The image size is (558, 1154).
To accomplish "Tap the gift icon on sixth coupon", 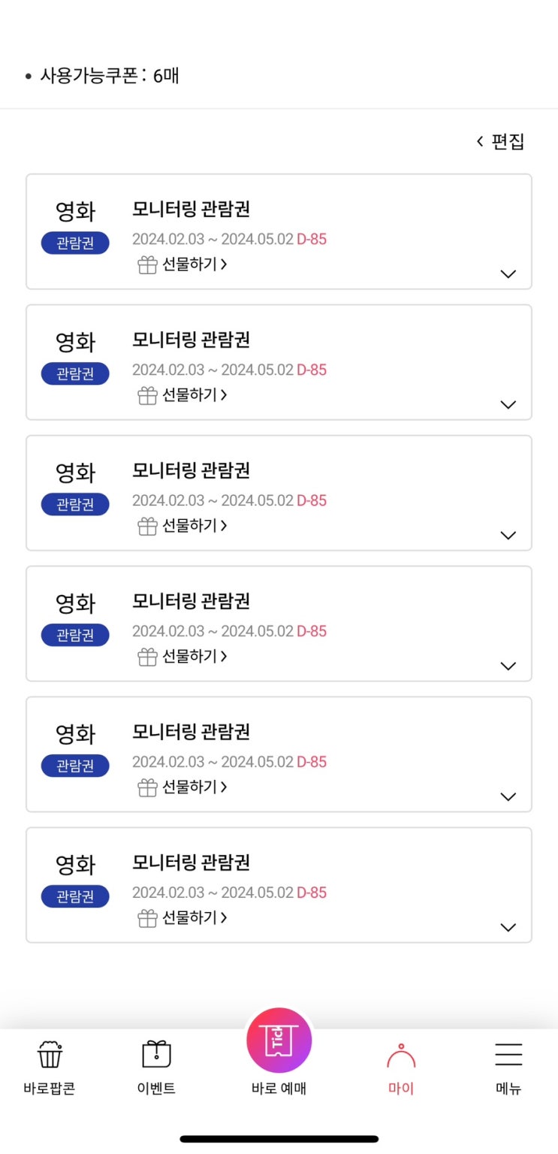I will [147, 918].
